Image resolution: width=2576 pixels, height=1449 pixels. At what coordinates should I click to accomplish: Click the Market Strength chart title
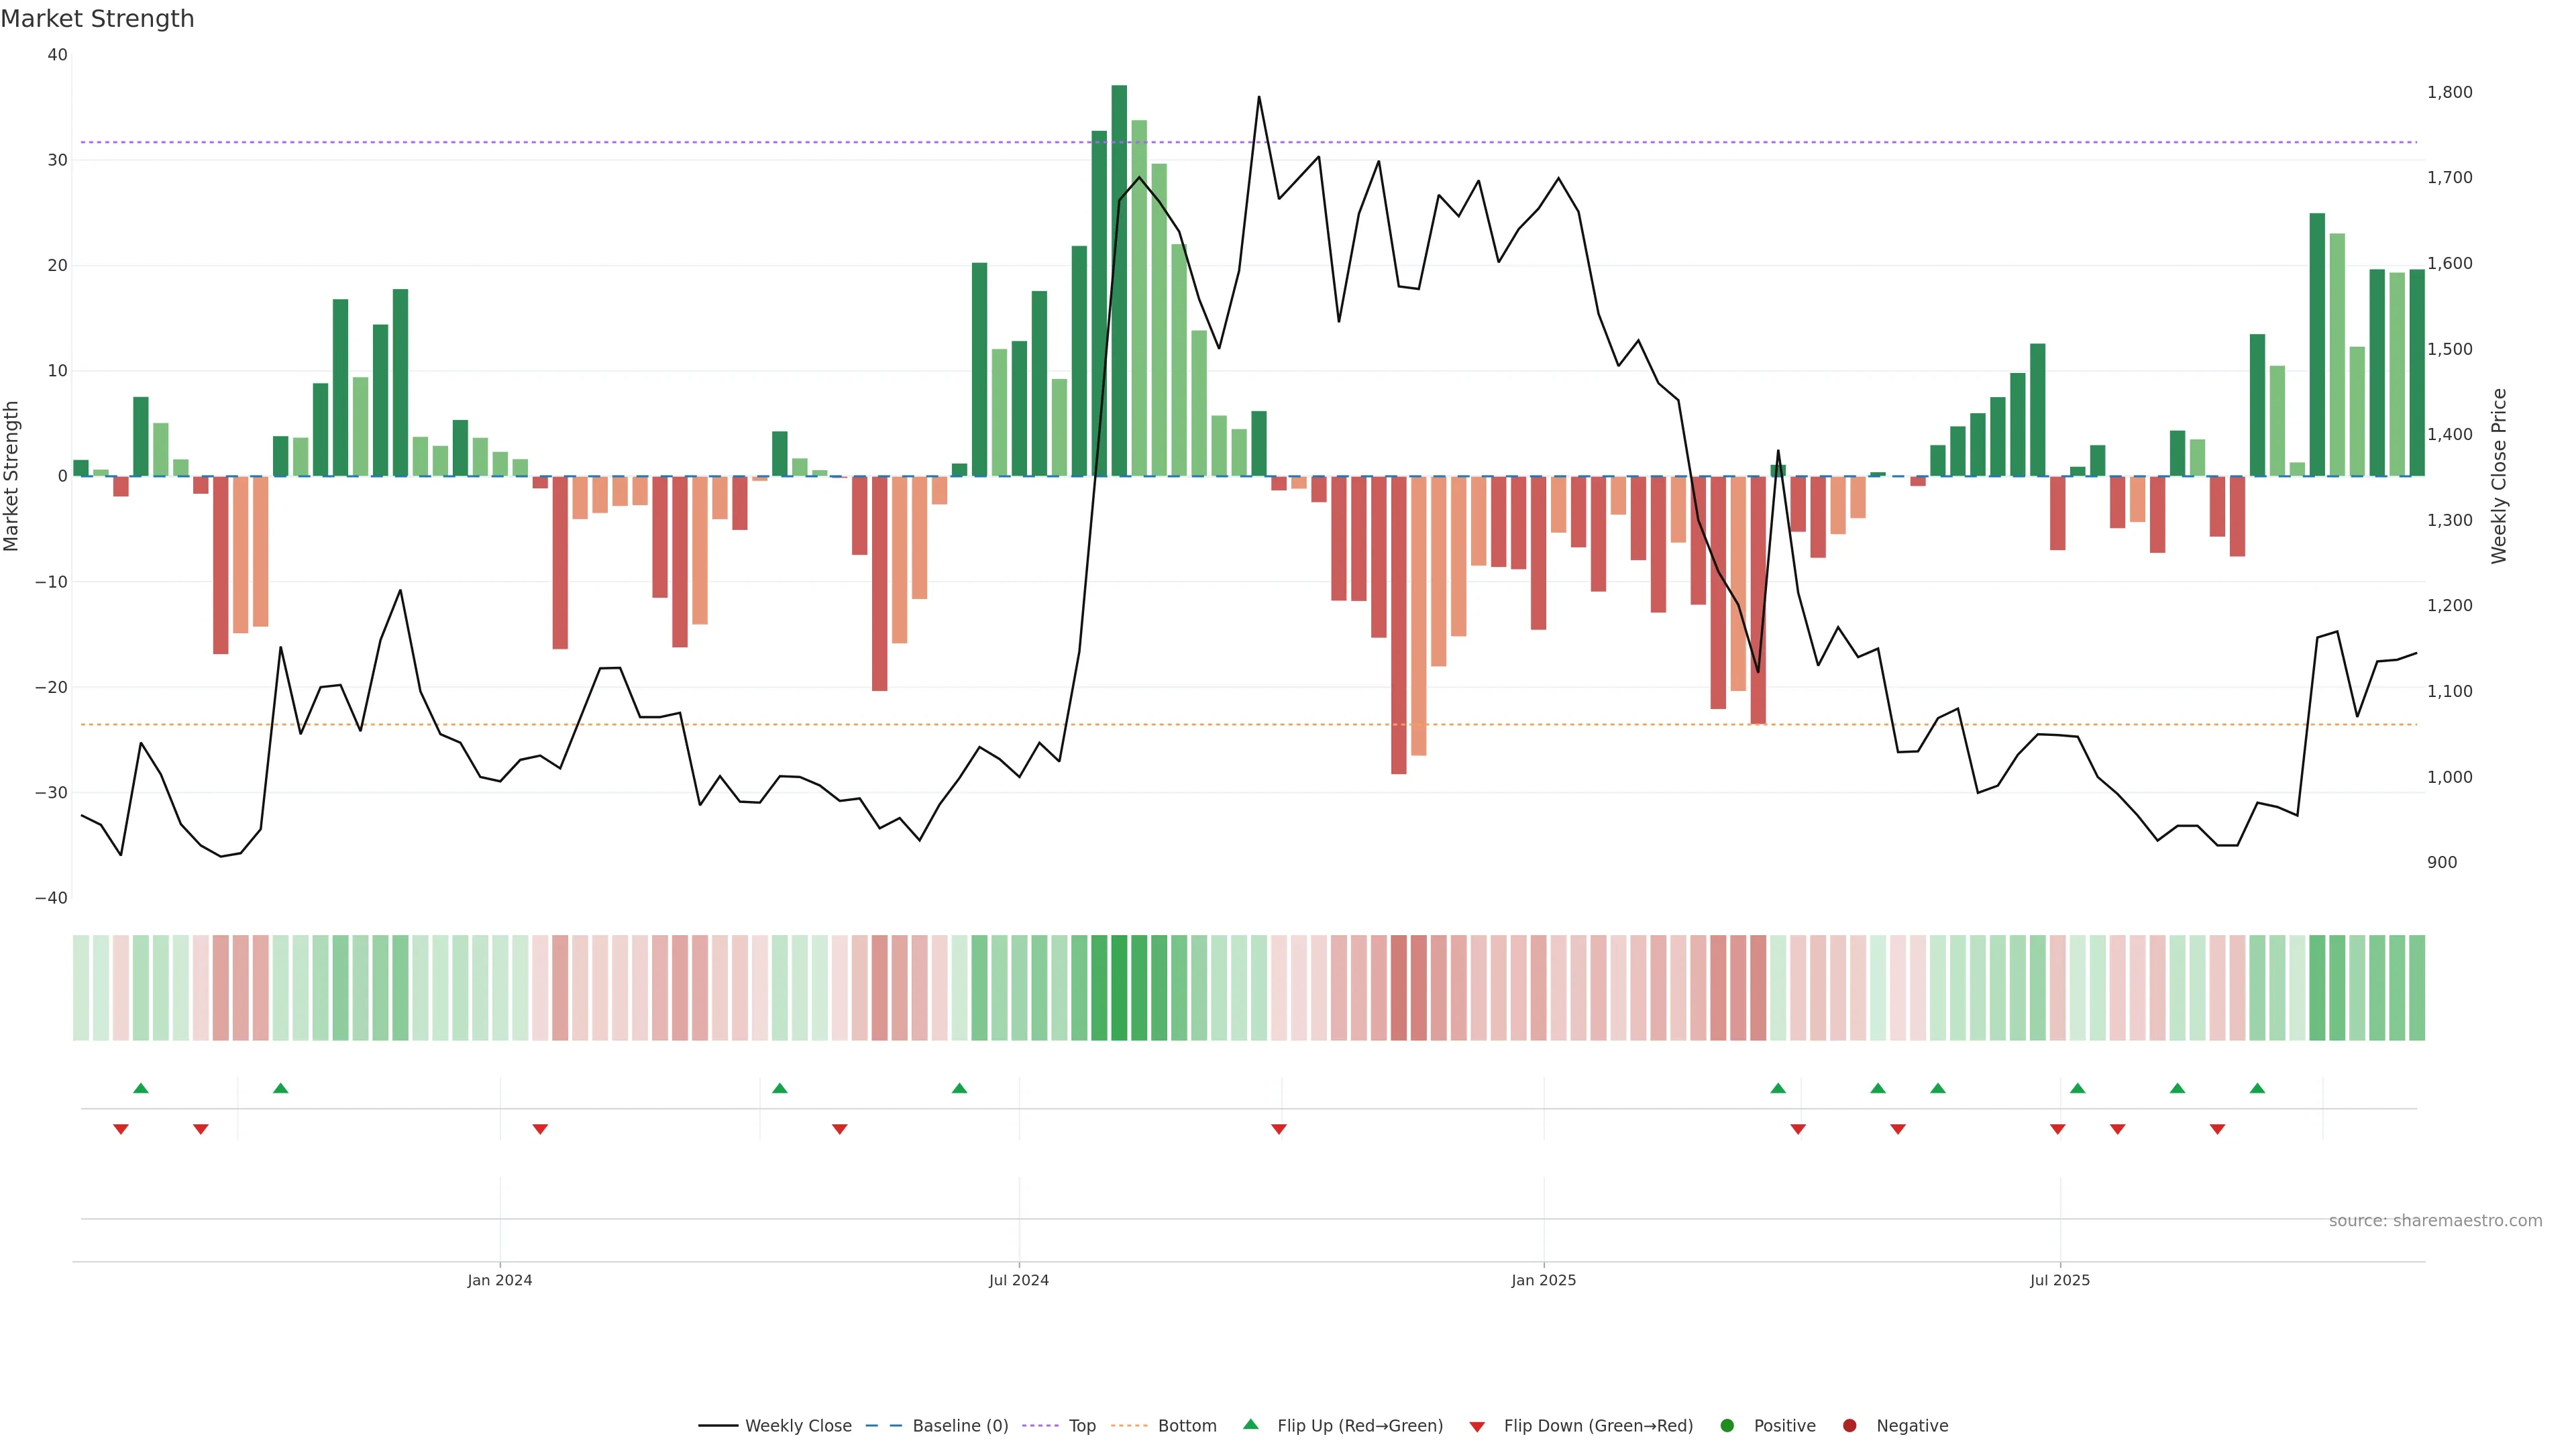pyautogui.click(x=98, y=19)
